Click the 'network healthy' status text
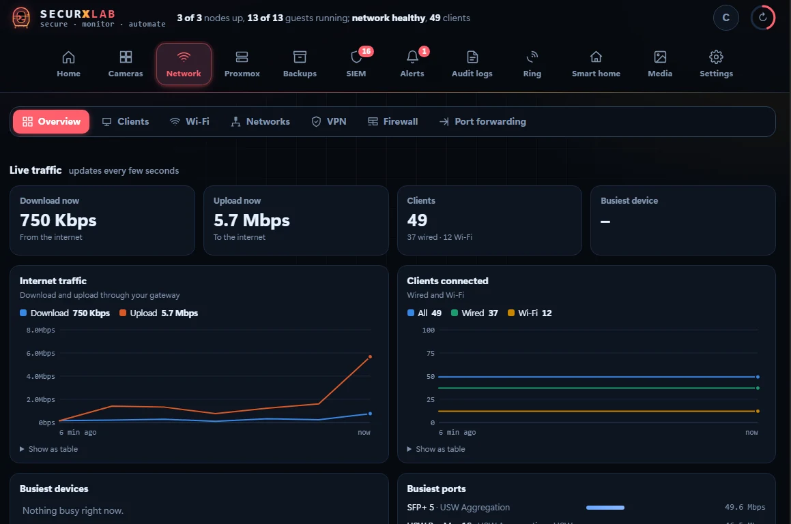 tap(388, 18)
